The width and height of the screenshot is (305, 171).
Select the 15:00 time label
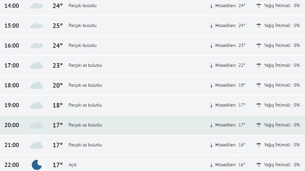coord(12,26)
